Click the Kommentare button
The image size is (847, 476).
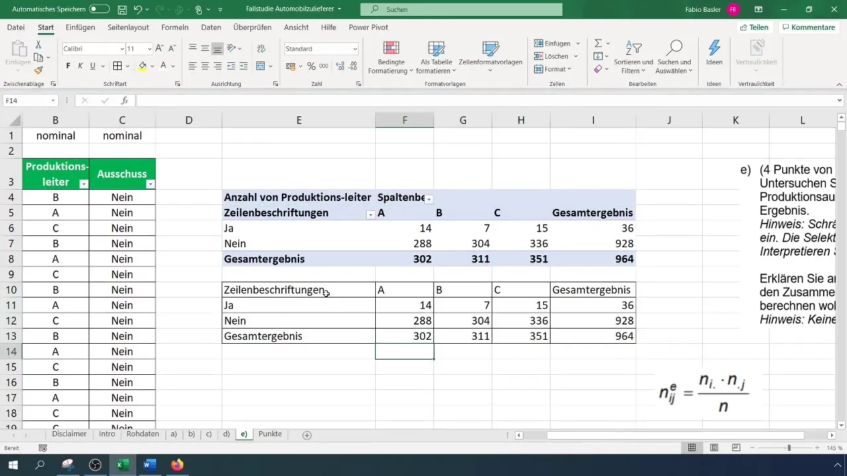pos(808,27)
